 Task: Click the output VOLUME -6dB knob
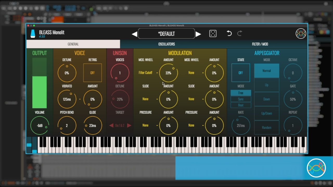point(40,125)
